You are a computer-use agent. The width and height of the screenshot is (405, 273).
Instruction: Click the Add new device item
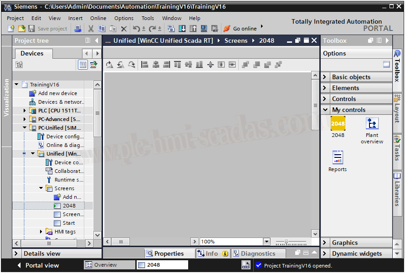(x=57, y=93)
